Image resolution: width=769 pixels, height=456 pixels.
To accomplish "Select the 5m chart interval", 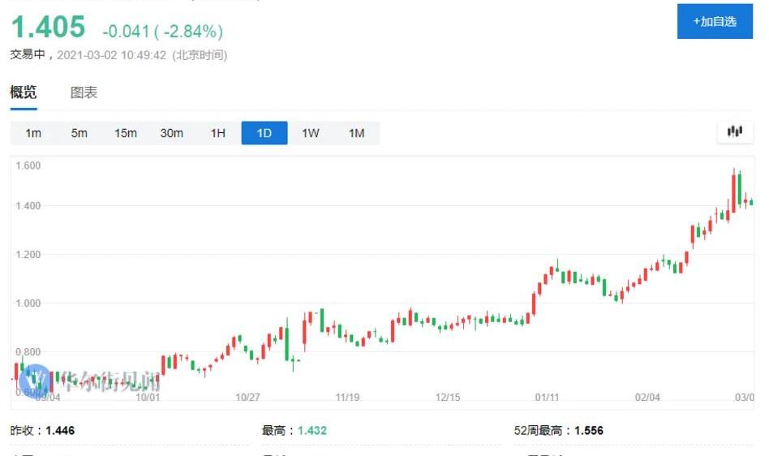I will click(x=79, y=133).
